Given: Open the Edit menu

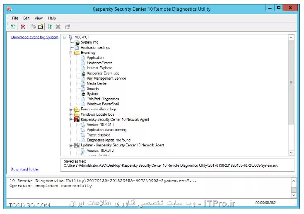Looking at the screenshot, I should 27,18.
